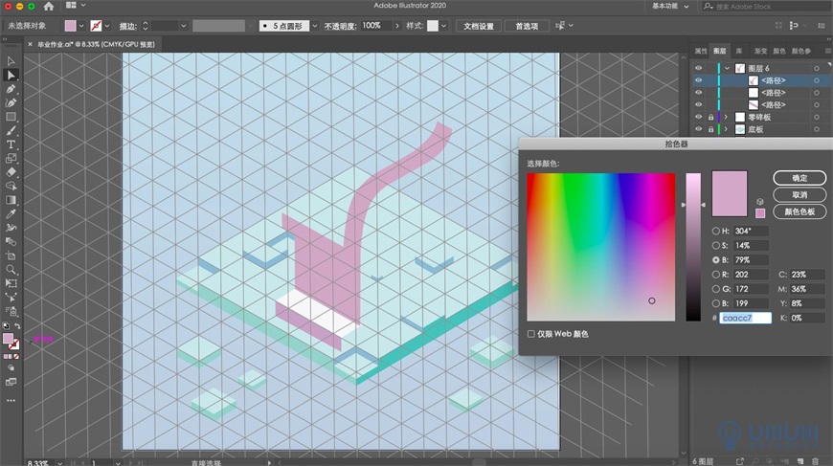
Task: Switch to the 颜色 tab
Action: tap(779, 51)
